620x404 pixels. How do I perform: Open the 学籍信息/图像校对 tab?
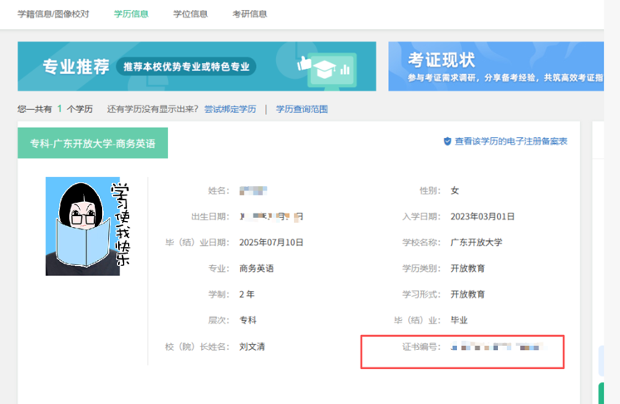click(53, 14)
